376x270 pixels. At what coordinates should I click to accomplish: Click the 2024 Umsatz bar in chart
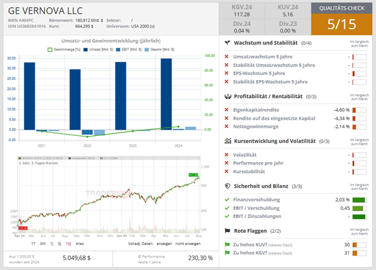click(x=166, y=94)
